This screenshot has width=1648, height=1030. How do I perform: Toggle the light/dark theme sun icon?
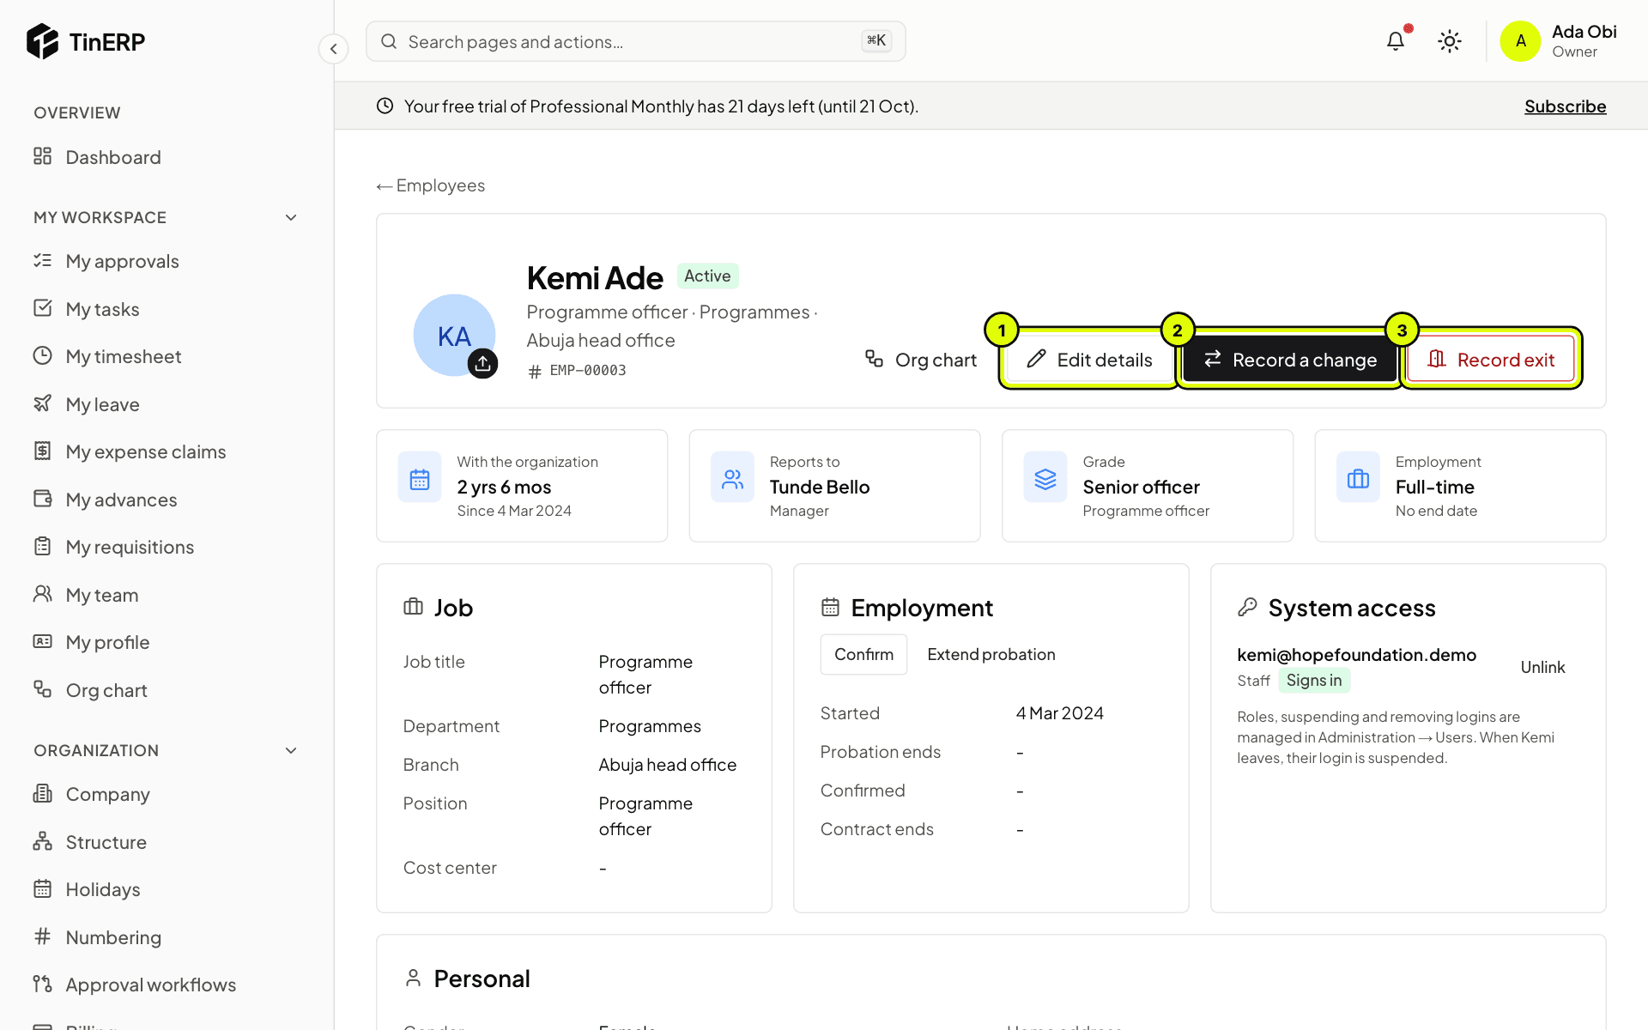(1450, 41)
